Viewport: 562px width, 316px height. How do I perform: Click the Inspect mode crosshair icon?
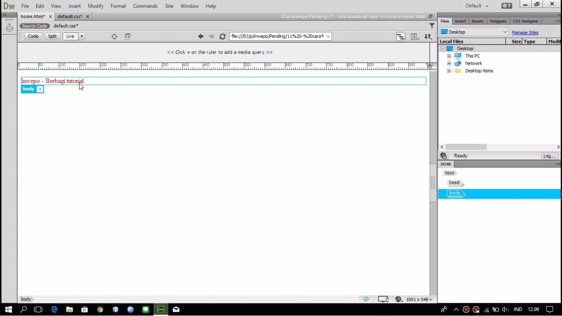(114, 36)
